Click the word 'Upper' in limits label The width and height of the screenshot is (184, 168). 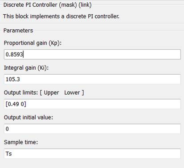click(51, 93)
